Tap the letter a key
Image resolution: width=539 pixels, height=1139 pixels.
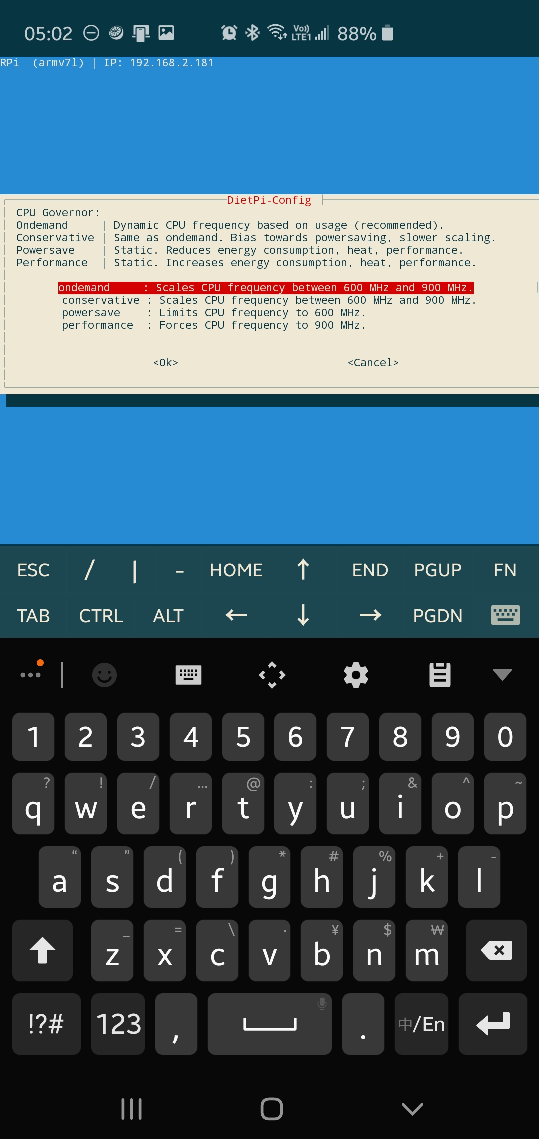click(x=60, y=877)
